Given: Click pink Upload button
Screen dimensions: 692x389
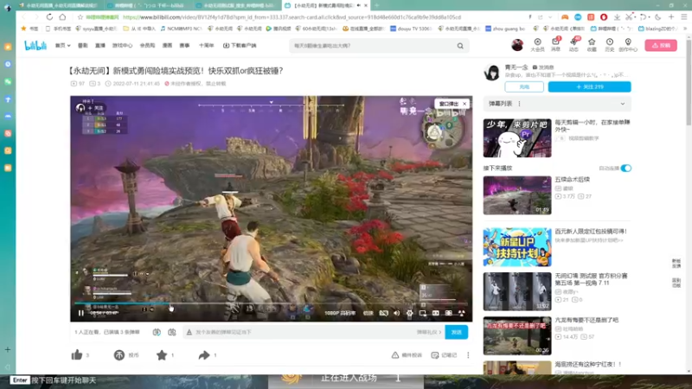Looking at the screenshot, I should click(x=661, y=46).
